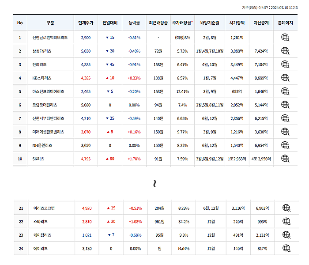The image size is (309, 265).
Task: Click dividend yield 12.41%
Action: [x=182, y=91]
